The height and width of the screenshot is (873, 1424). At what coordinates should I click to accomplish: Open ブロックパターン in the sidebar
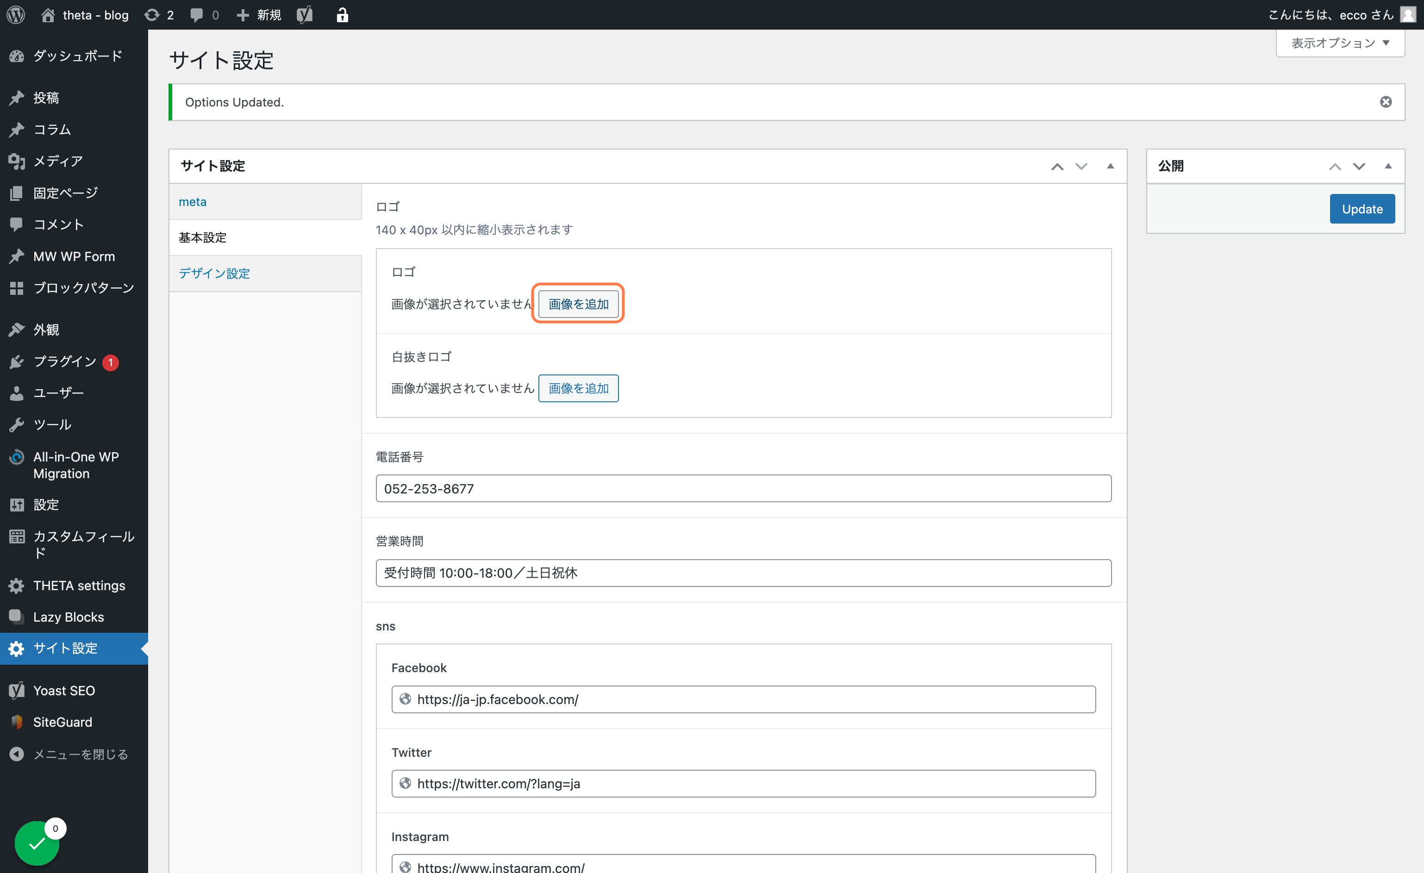pyautogui.click(x=74, y=288)
